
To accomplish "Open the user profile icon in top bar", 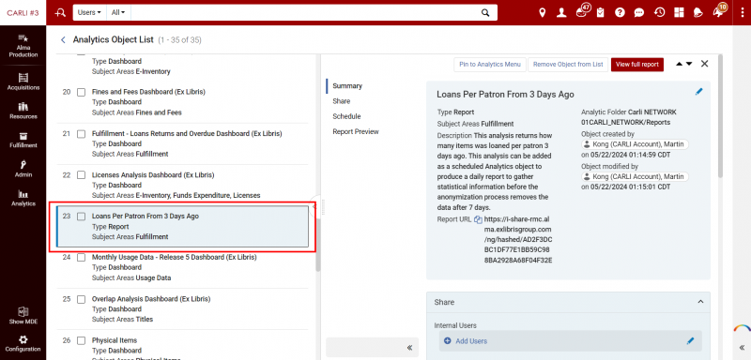I will [x=561, y=13].
